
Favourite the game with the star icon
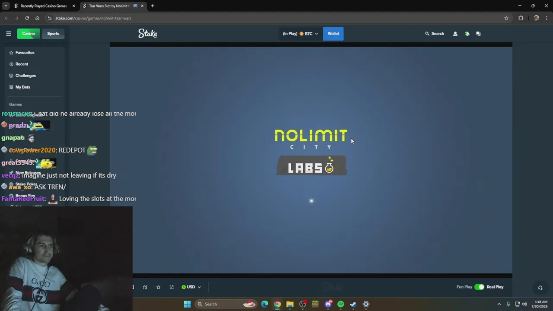coord(159,287)
